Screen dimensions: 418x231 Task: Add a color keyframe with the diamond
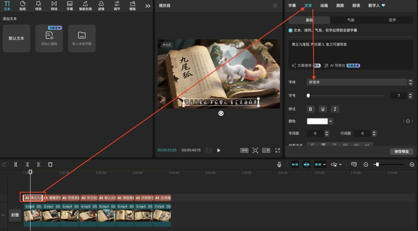tap(408, 121)
